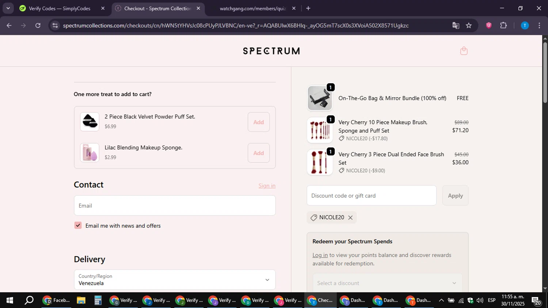Image resolution: width=548 pixels, height=308 pixels.
Task: Uncheck Email me with news and offers
Action: click(78, 225)
